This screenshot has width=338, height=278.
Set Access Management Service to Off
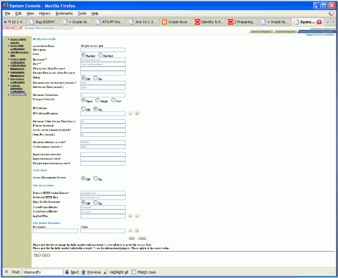(83, 178)
